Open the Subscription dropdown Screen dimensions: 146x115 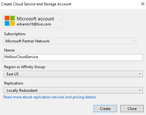coord(70,41)
